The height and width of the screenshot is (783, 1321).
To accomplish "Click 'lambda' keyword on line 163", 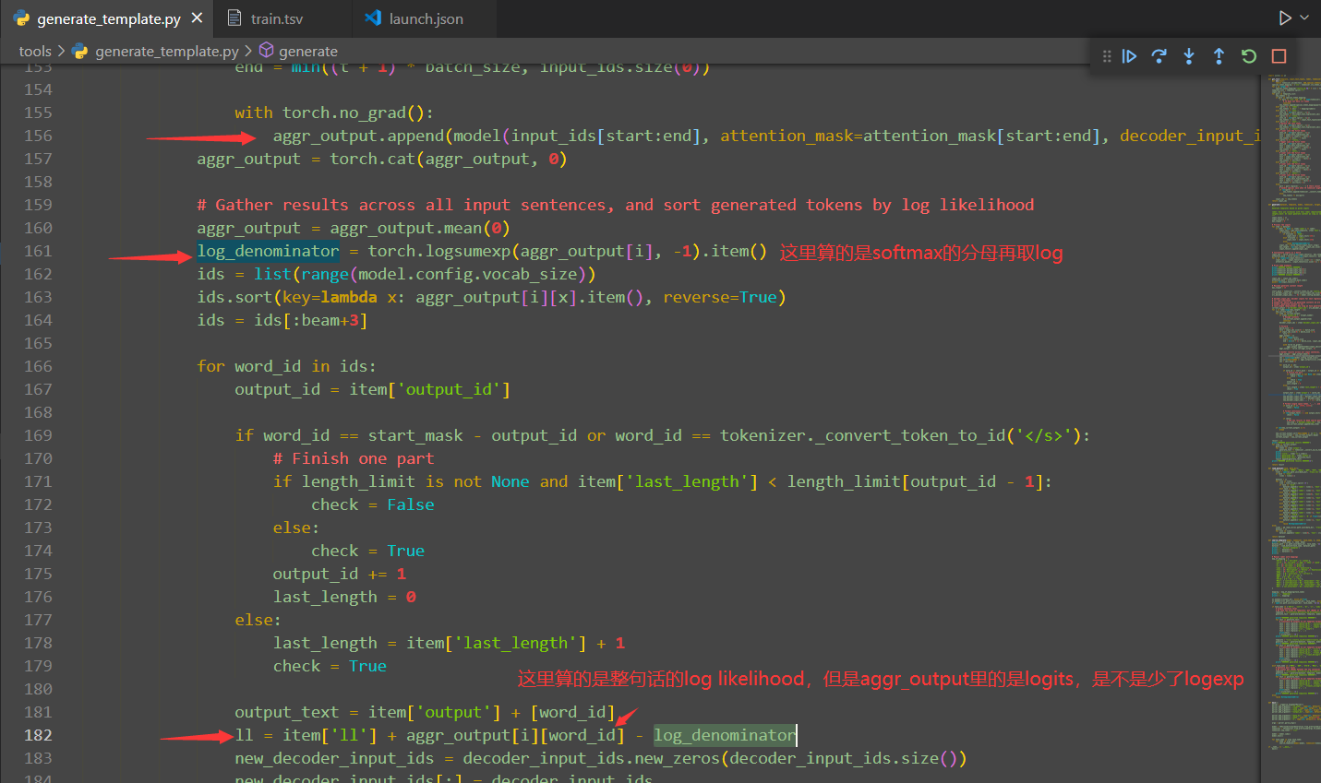I will (348, 297).
